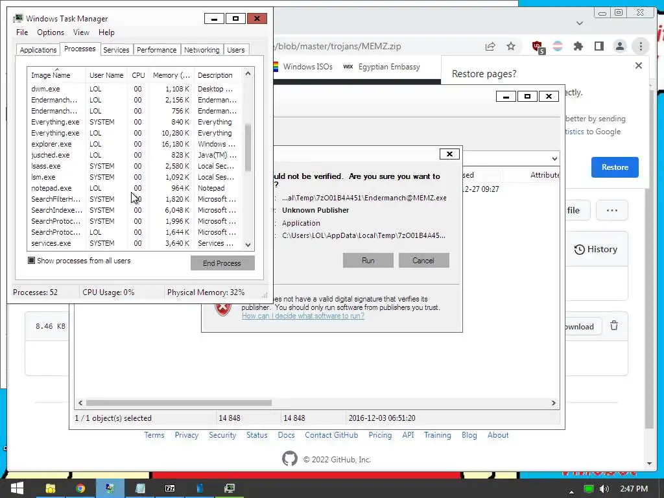664x498 pixels.
Task: Click the GitHub octocat logo in footer
Action: click(290, 458)
